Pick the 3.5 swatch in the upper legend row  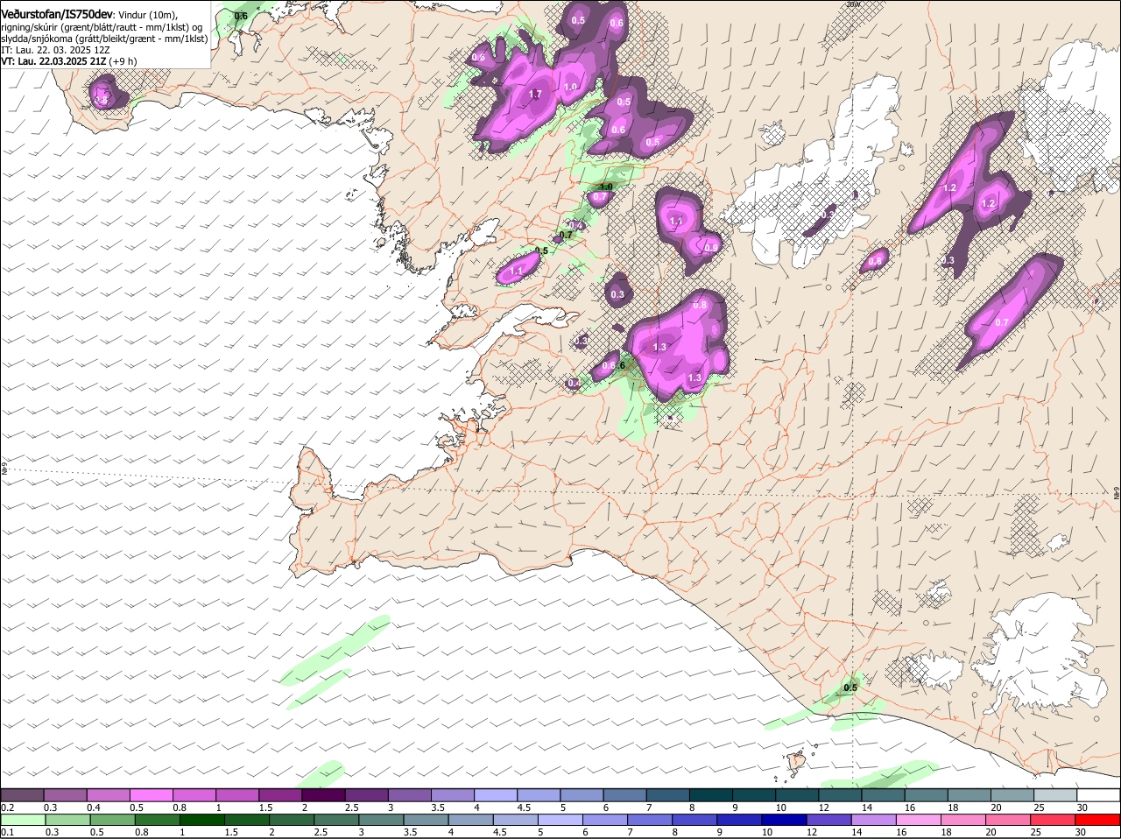coord(452,794)
